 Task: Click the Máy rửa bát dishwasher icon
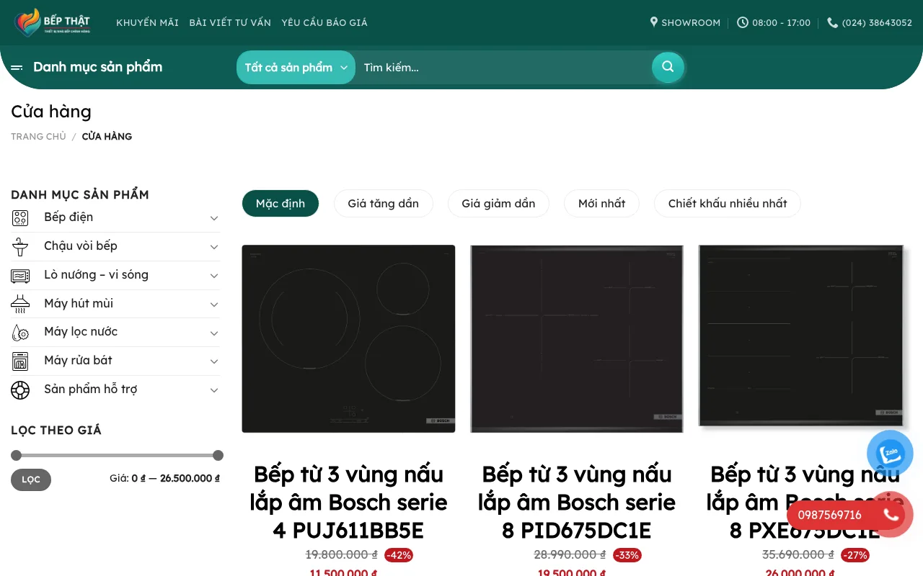point(20,361)
